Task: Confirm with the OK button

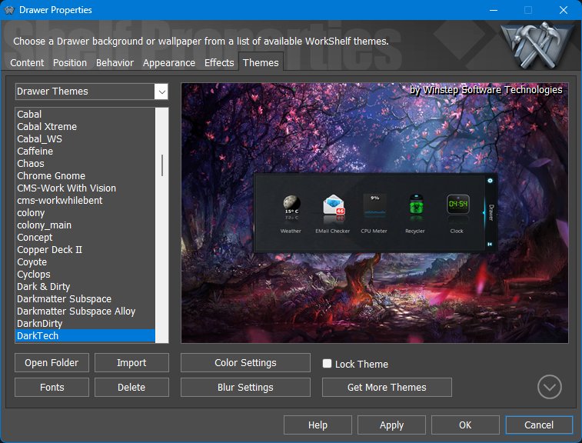Action: (x=465, y=425)
